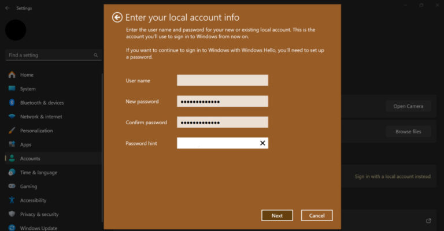Click the Find a setting search box

coord(53,55)
